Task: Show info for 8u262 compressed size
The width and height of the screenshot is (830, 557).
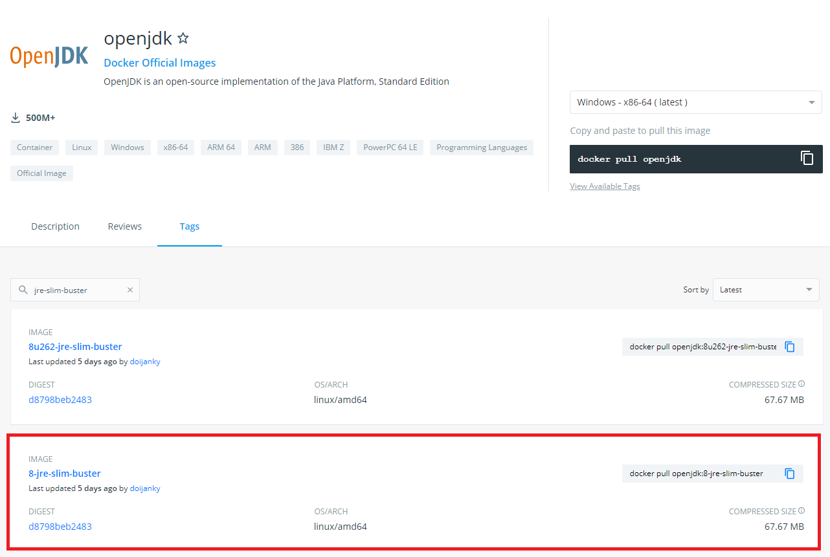Action: (802, 384)
